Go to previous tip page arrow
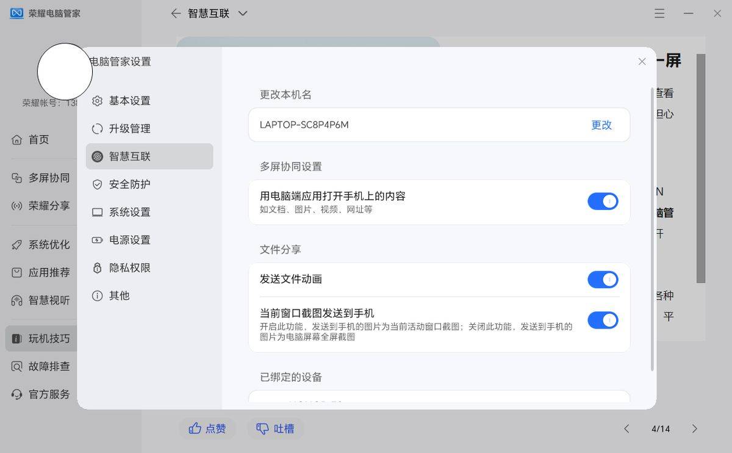 tap(626, 429)
